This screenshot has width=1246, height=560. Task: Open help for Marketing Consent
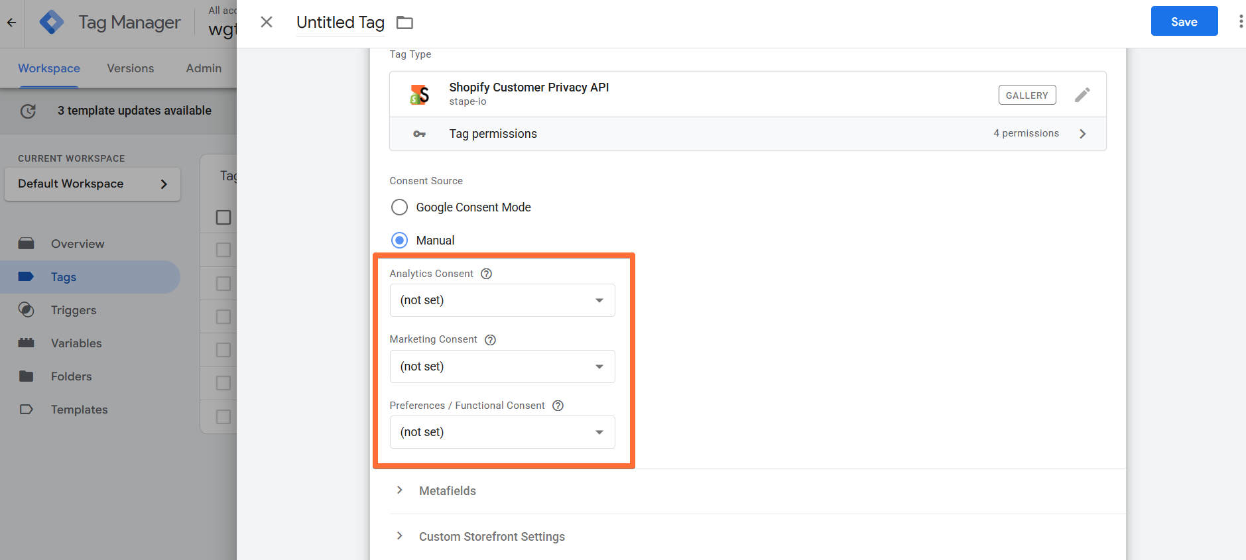(x=490, y=340)
